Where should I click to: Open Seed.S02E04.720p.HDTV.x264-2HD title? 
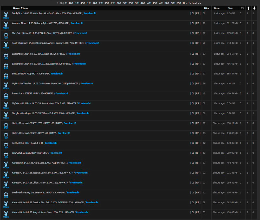30,74
